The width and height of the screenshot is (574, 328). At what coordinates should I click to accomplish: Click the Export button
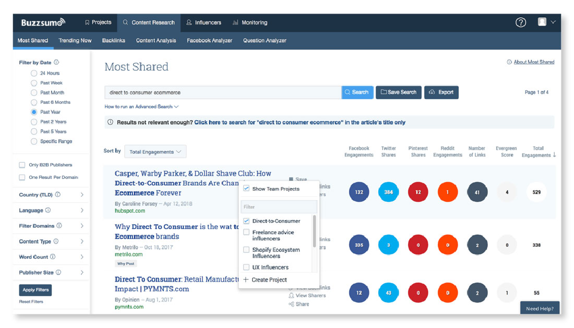(441, 92)
